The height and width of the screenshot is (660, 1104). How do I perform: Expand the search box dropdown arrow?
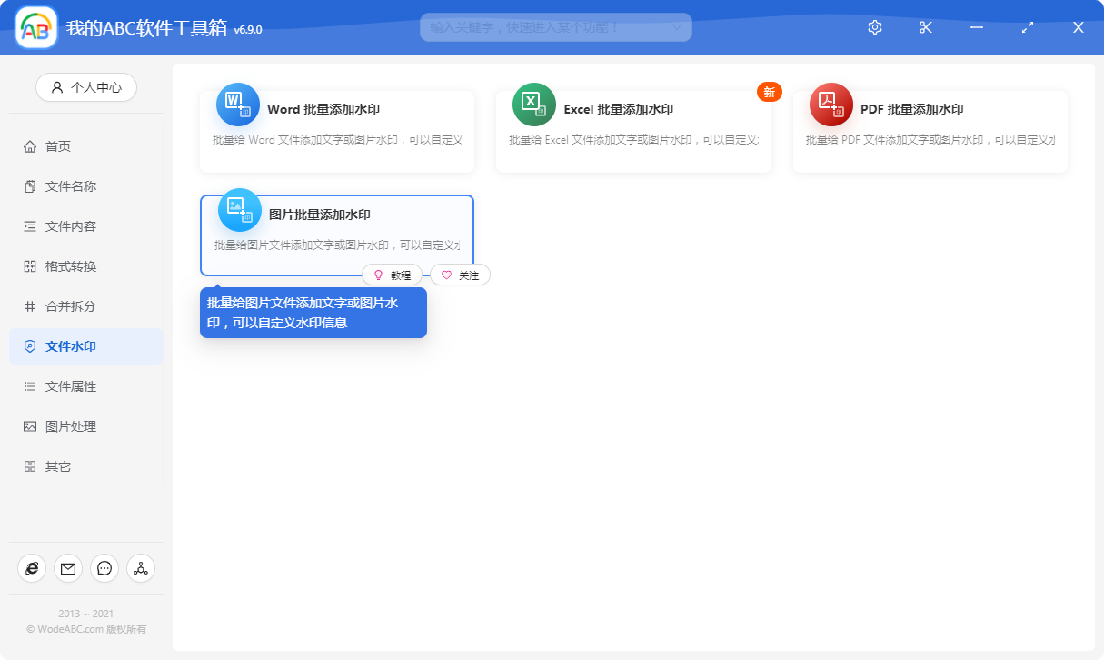tap(677, 27)
